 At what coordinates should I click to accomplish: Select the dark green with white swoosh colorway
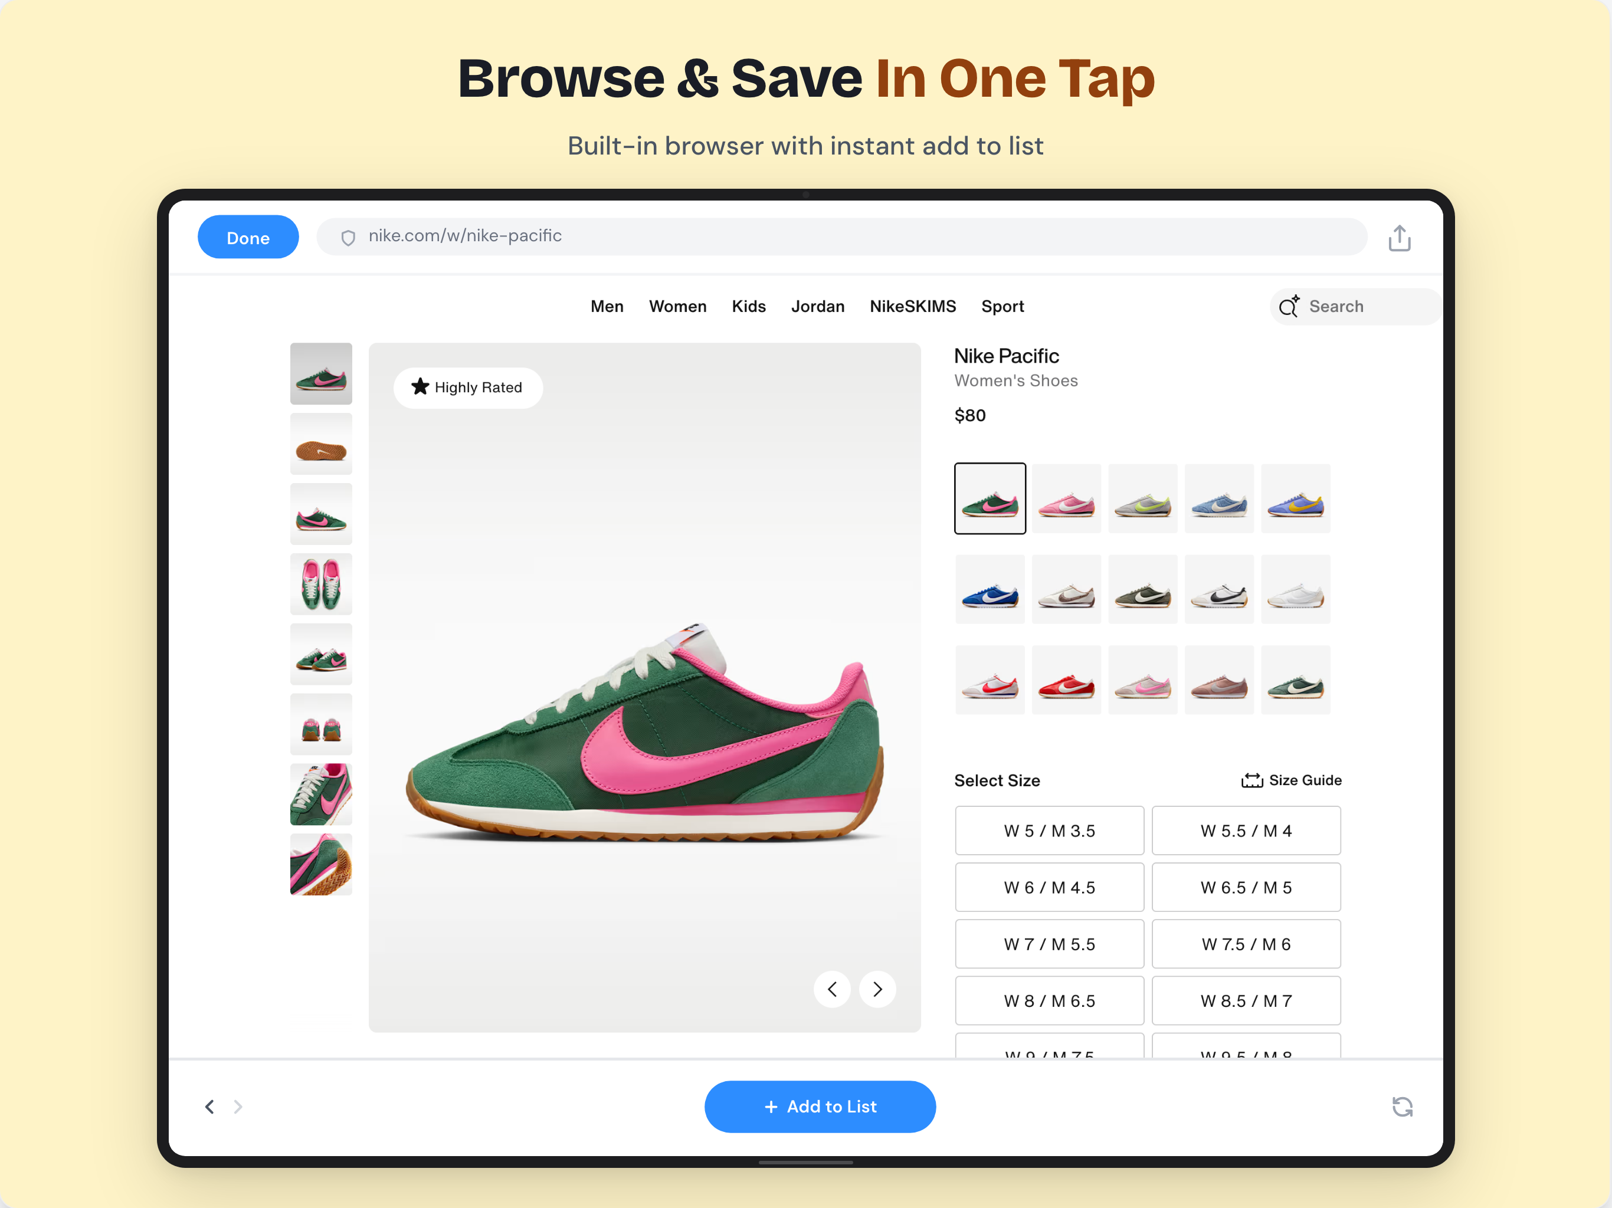click(x=1296, y=679)
